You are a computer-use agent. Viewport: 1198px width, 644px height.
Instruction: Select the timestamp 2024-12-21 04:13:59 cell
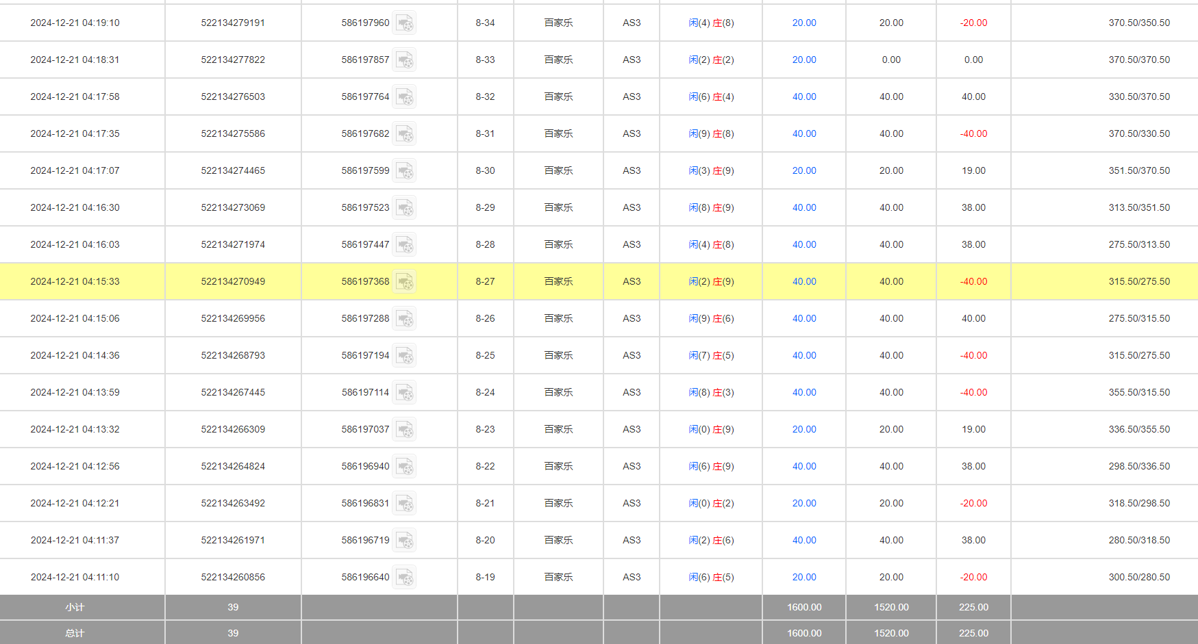tap(75, 393)
